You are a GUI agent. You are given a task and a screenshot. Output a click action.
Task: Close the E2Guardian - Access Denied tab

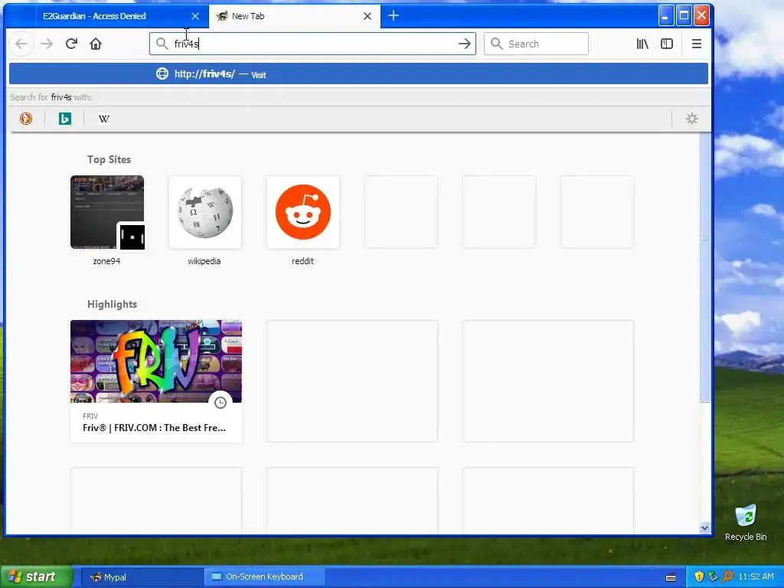pyautogui.click(x=195, y=16)
